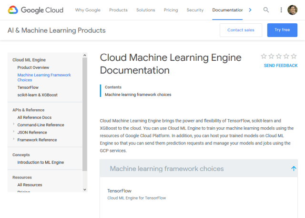This screenshot has height=218, width=305.
Task: Go to the Security tab
Action: click(x=195, y=10)
